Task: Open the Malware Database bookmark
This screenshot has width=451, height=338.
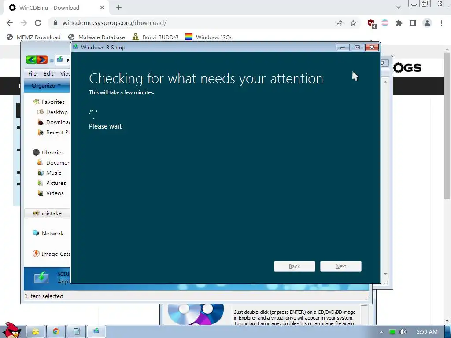Action: (x=96, y=37)
